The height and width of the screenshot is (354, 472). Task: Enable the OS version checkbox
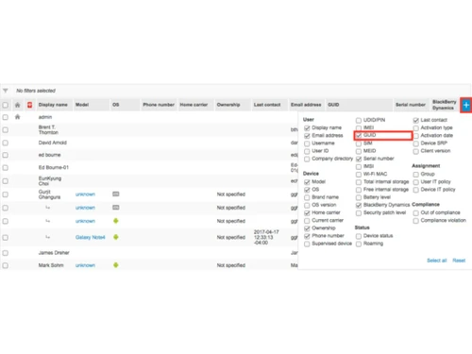point(307,205)
